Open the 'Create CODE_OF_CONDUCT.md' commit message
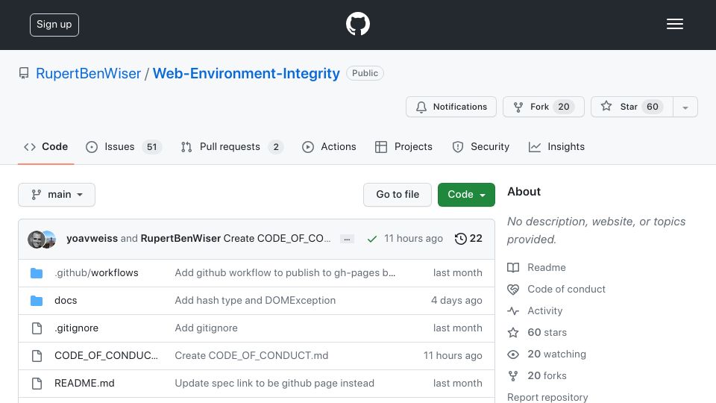 coord(251,355)
